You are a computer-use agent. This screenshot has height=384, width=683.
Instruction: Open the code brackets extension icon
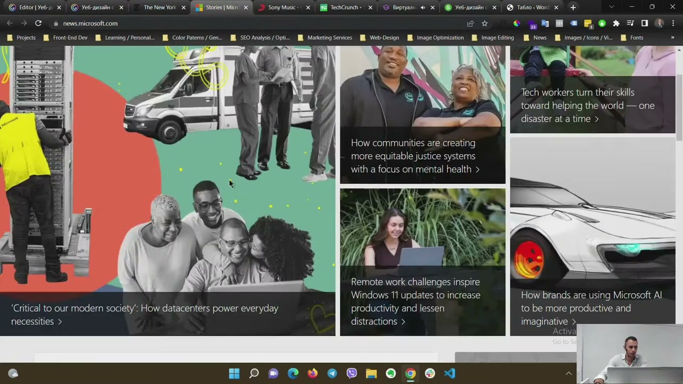click(559, 23)
